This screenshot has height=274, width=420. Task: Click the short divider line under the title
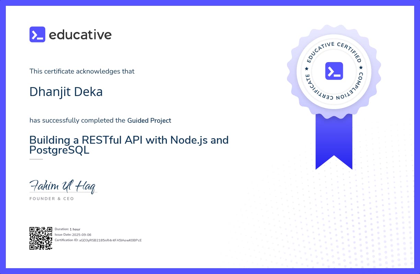click(36, 159)
